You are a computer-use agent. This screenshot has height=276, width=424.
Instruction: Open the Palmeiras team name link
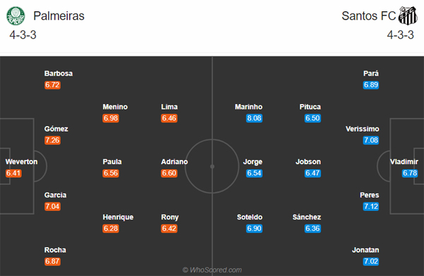point(59,16)
